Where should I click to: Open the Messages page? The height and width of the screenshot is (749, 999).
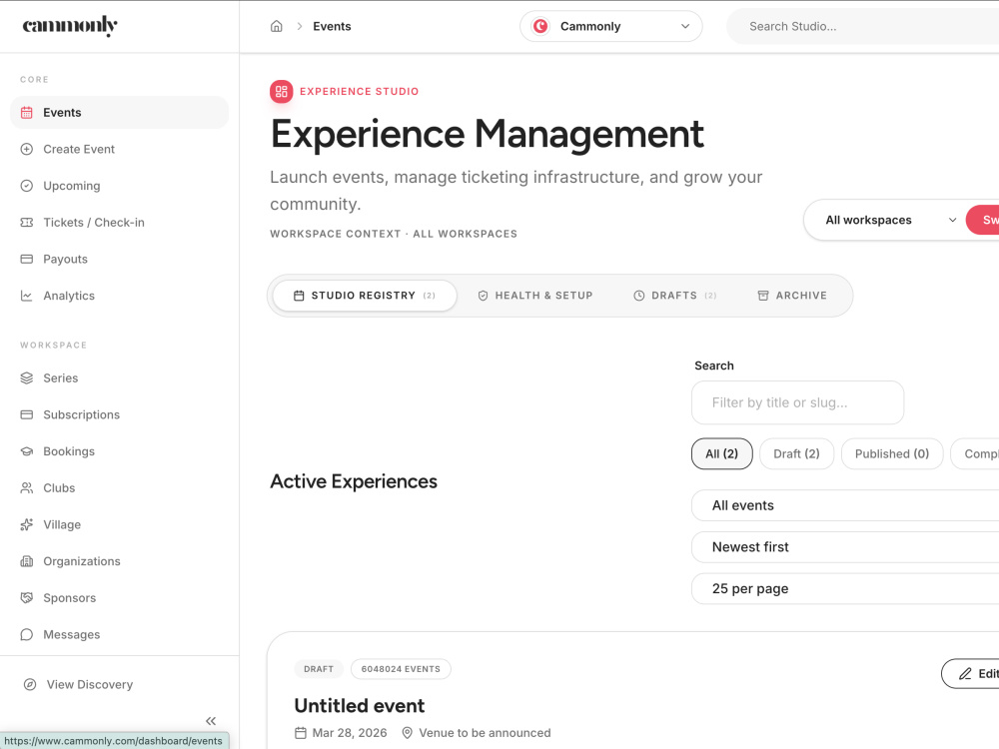click(x=119, y=634)
